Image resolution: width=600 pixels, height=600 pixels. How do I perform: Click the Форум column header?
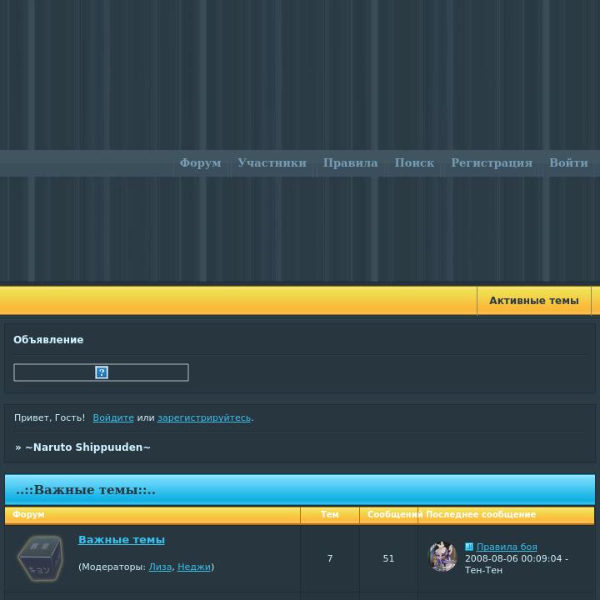[28, 514]
